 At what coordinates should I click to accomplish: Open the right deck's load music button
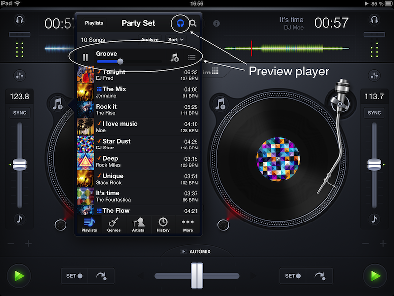[x=221, y=104]
